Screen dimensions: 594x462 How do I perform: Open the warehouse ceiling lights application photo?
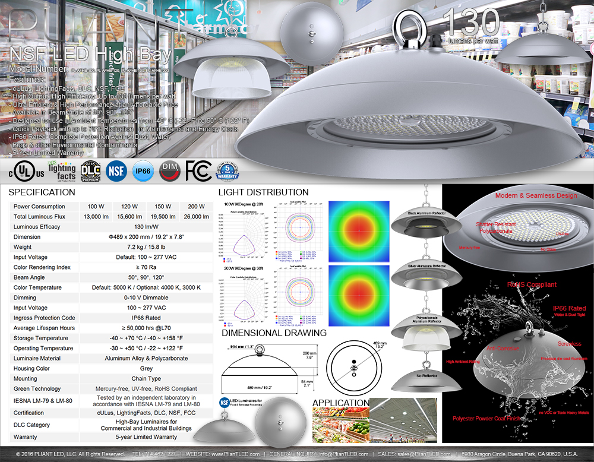[403, 420]
